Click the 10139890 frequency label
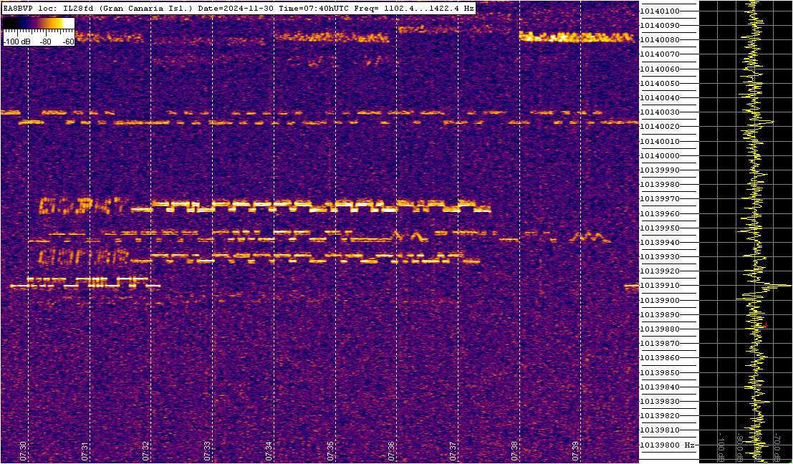793x464 pixels. pyautogui.click(x=660, y=314)
